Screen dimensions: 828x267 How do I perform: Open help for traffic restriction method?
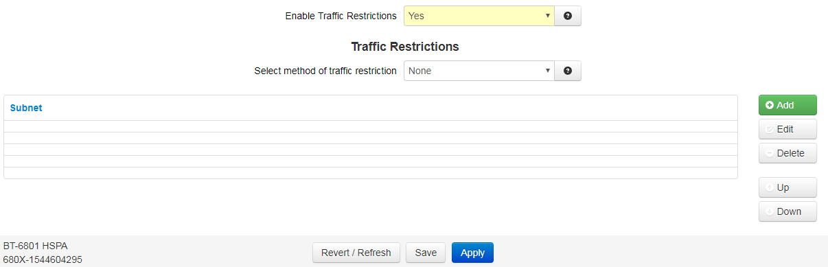(x=568, y=71)
